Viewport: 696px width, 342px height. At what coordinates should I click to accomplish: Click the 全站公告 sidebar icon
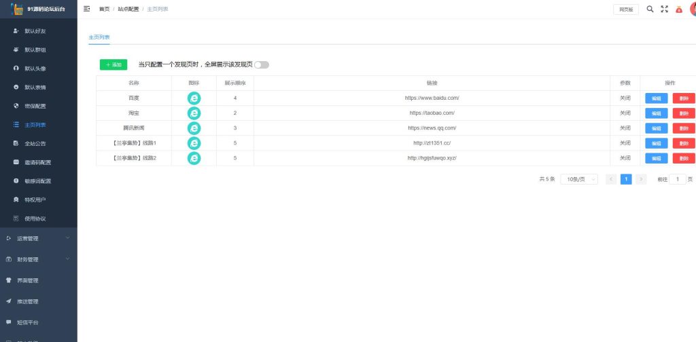(x=16, y=144)
